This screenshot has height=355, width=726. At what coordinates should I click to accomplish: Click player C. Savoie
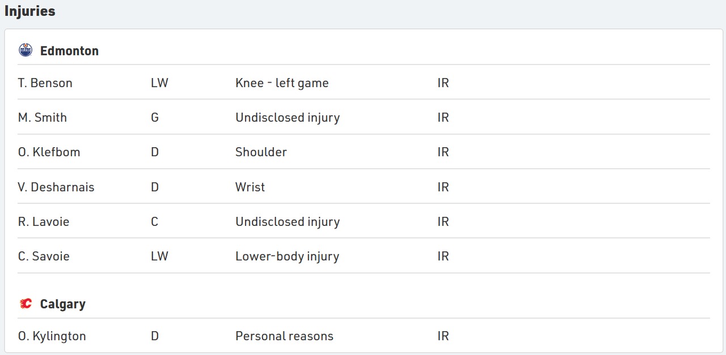point(44,256)
